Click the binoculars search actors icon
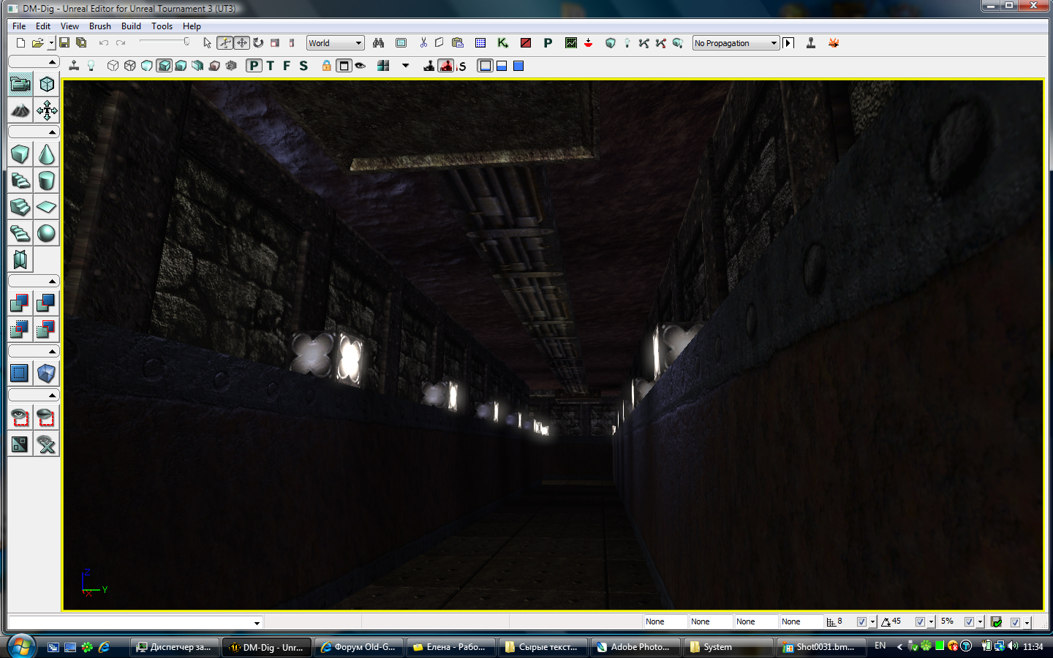 pos(378,43)
